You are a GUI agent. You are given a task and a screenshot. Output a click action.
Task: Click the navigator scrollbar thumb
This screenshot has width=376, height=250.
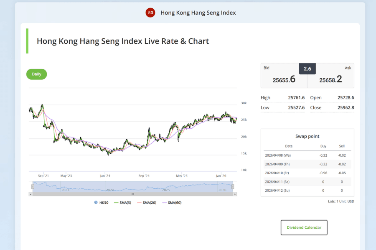[133, 194]
